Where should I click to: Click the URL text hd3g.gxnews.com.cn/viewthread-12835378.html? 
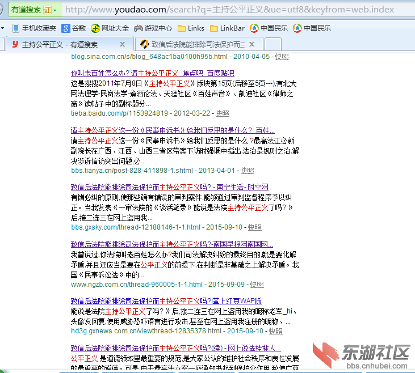[146, 331]
